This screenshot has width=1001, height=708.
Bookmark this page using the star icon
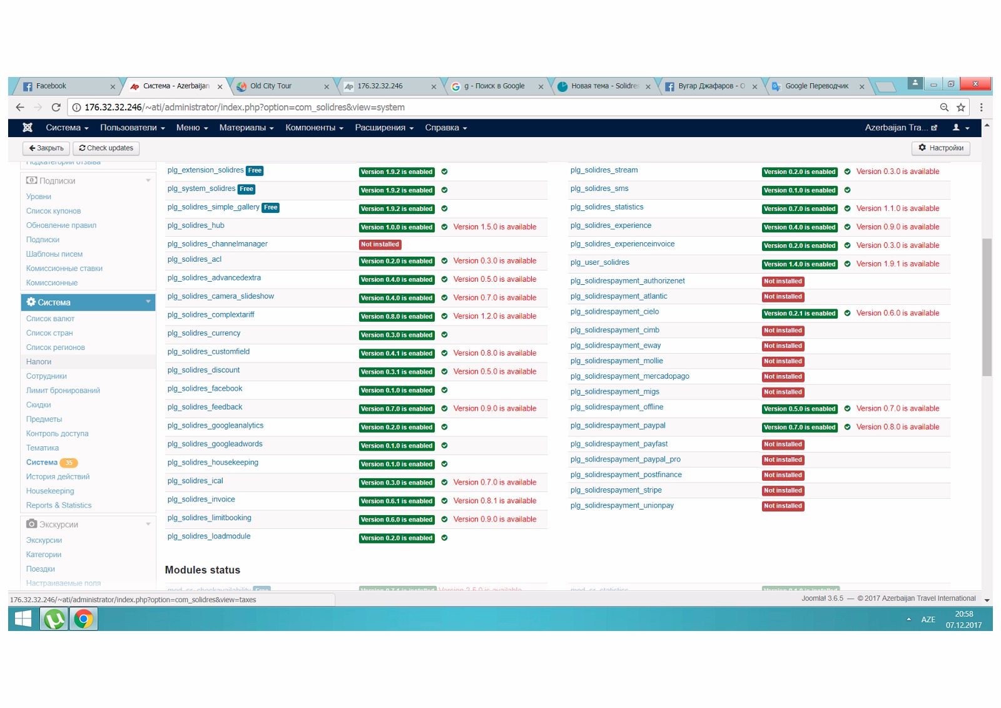click(961, 107)
